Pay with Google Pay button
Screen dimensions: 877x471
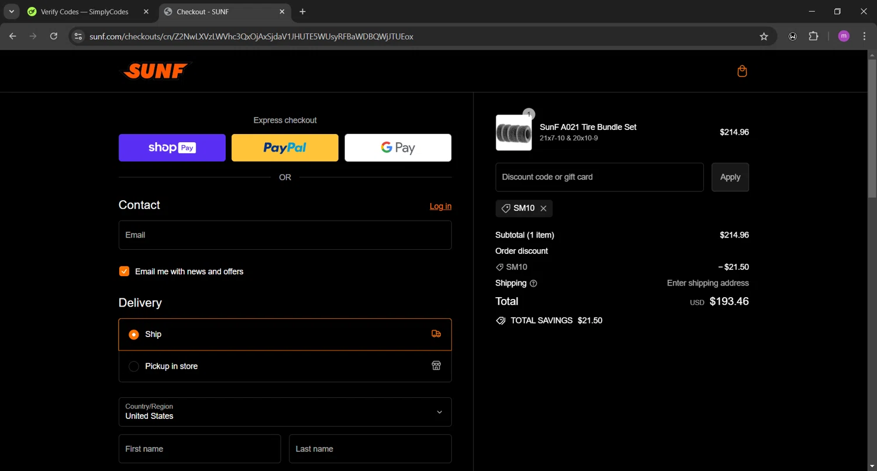(398, 147)
